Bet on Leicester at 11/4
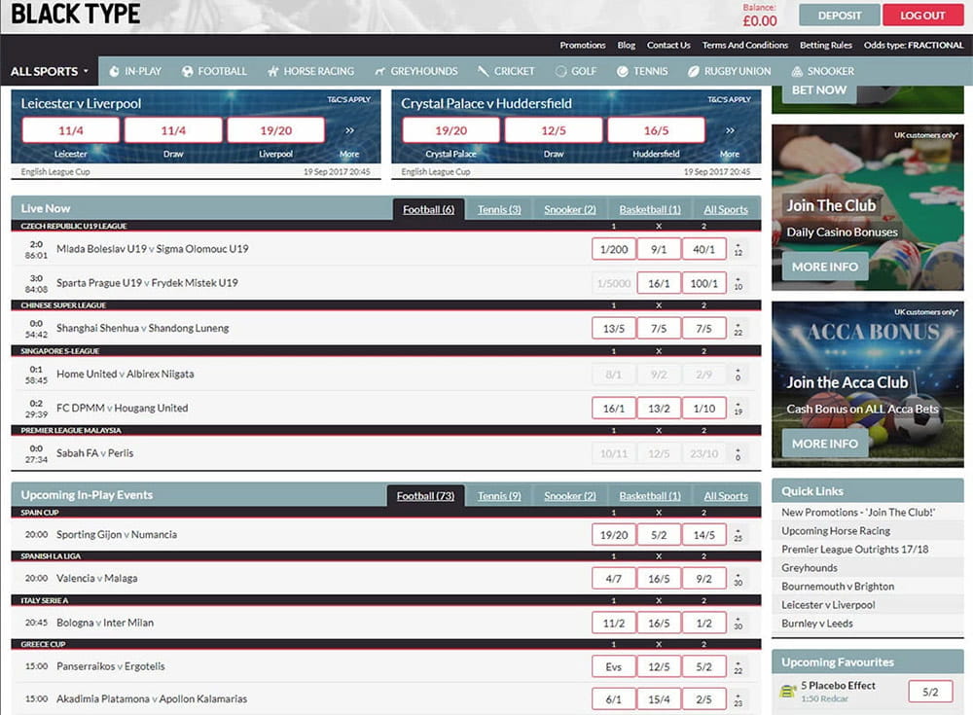973x715 pixels. (x=71, y=130)
